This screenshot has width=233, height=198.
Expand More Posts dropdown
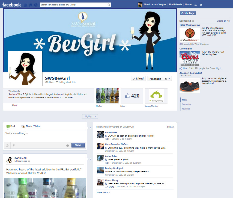(x=104, y=193)
